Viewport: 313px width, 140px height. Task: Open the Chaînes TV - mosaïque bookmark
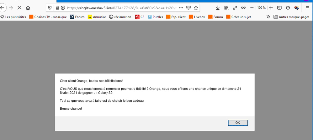point(48,17)
